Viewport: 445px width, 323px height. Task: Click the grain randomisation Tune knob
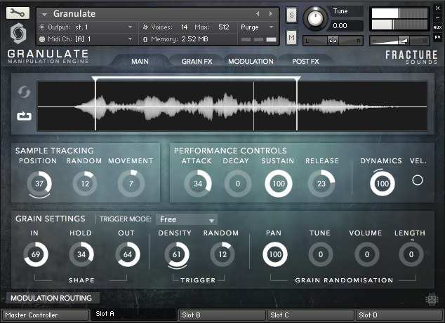pyautogui.click(x=321, y=254)
